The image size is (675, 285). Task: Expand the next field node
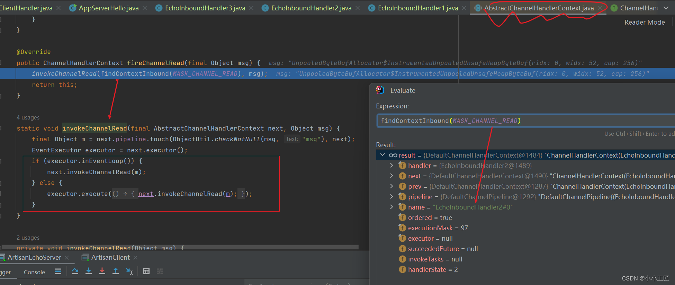click(x=391, y=176)
